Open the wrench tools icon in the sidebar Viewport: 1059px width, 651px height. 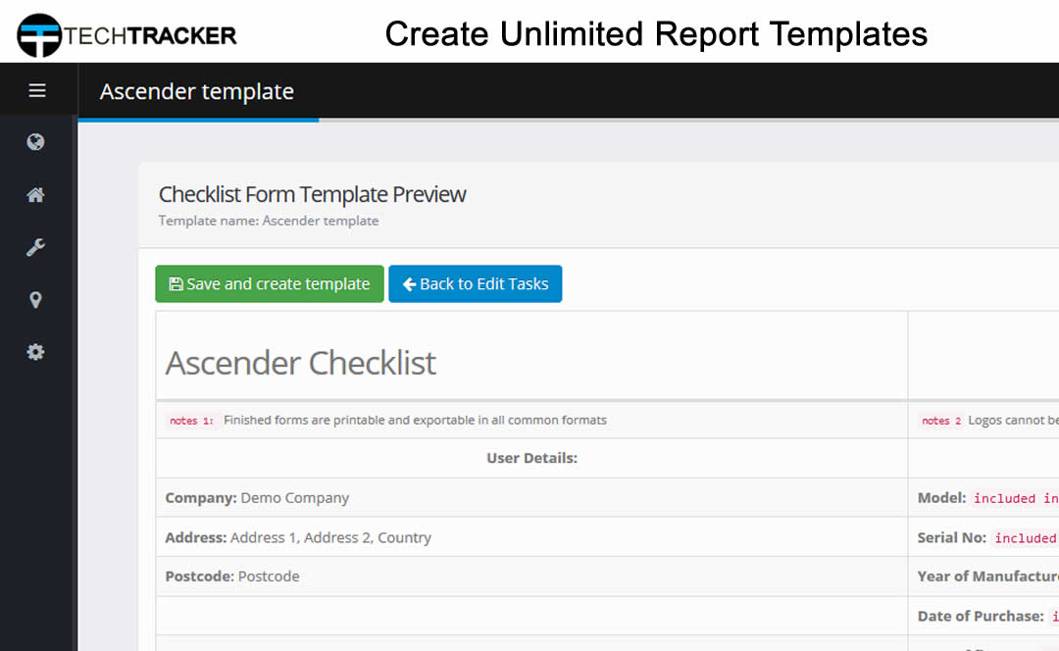[x=36, y=247]
